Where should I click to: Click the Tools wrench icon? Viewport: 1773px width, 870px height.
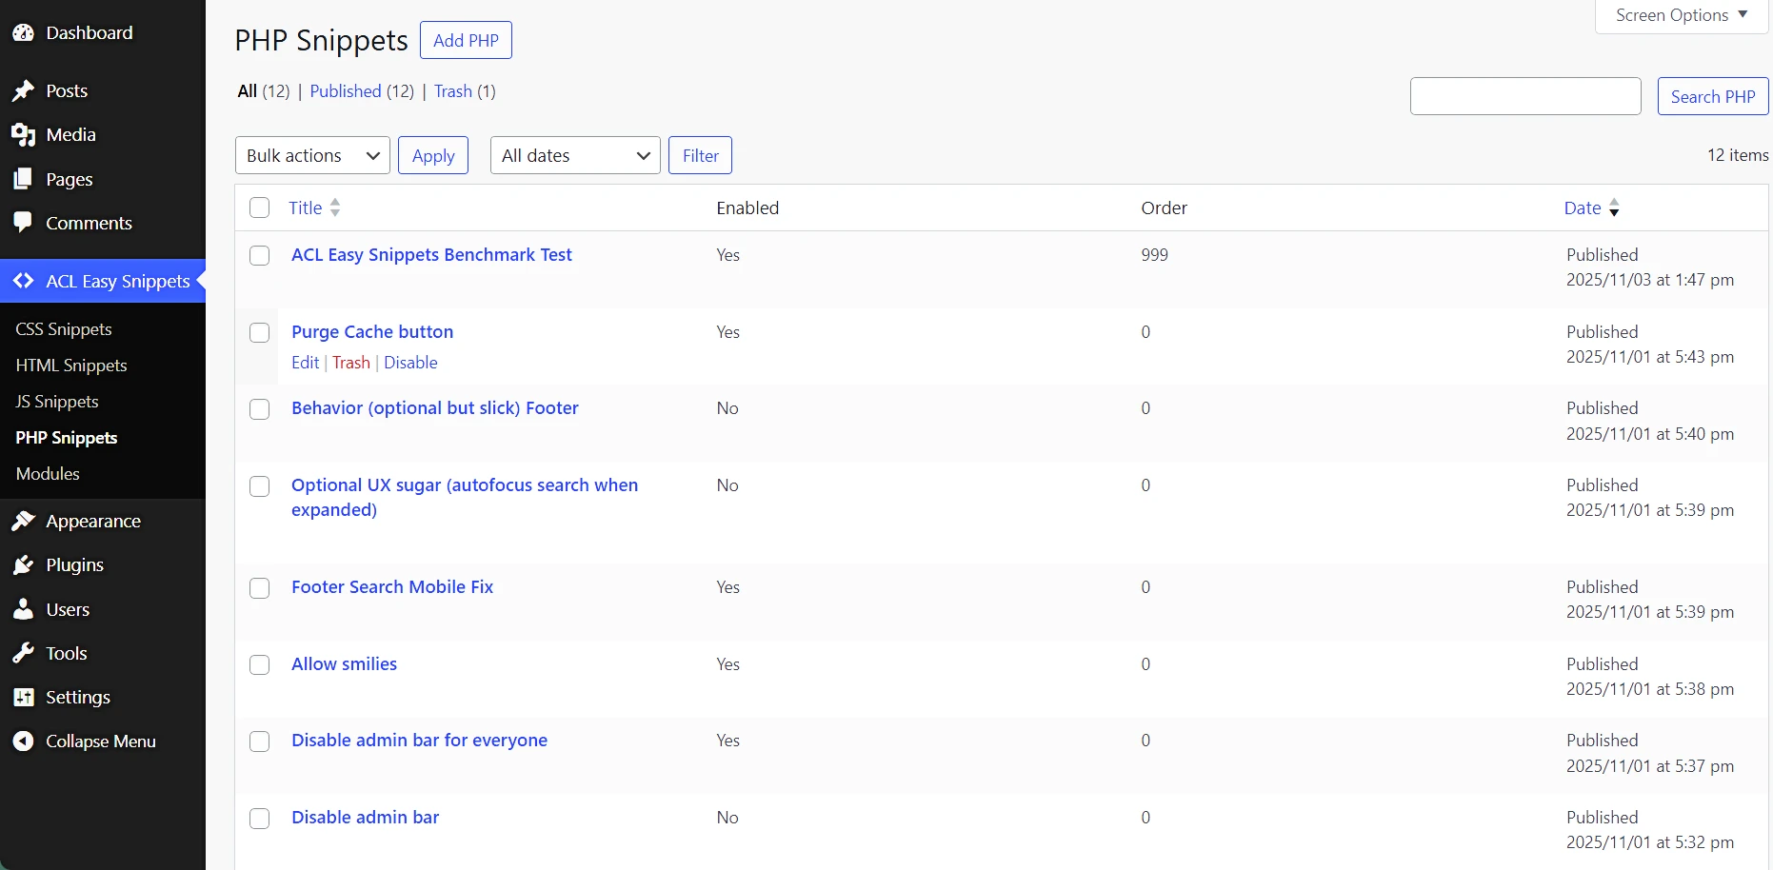click(23, 654)
